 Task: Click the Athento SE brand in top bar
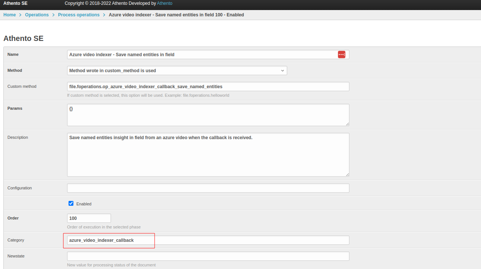pos(15,3)
